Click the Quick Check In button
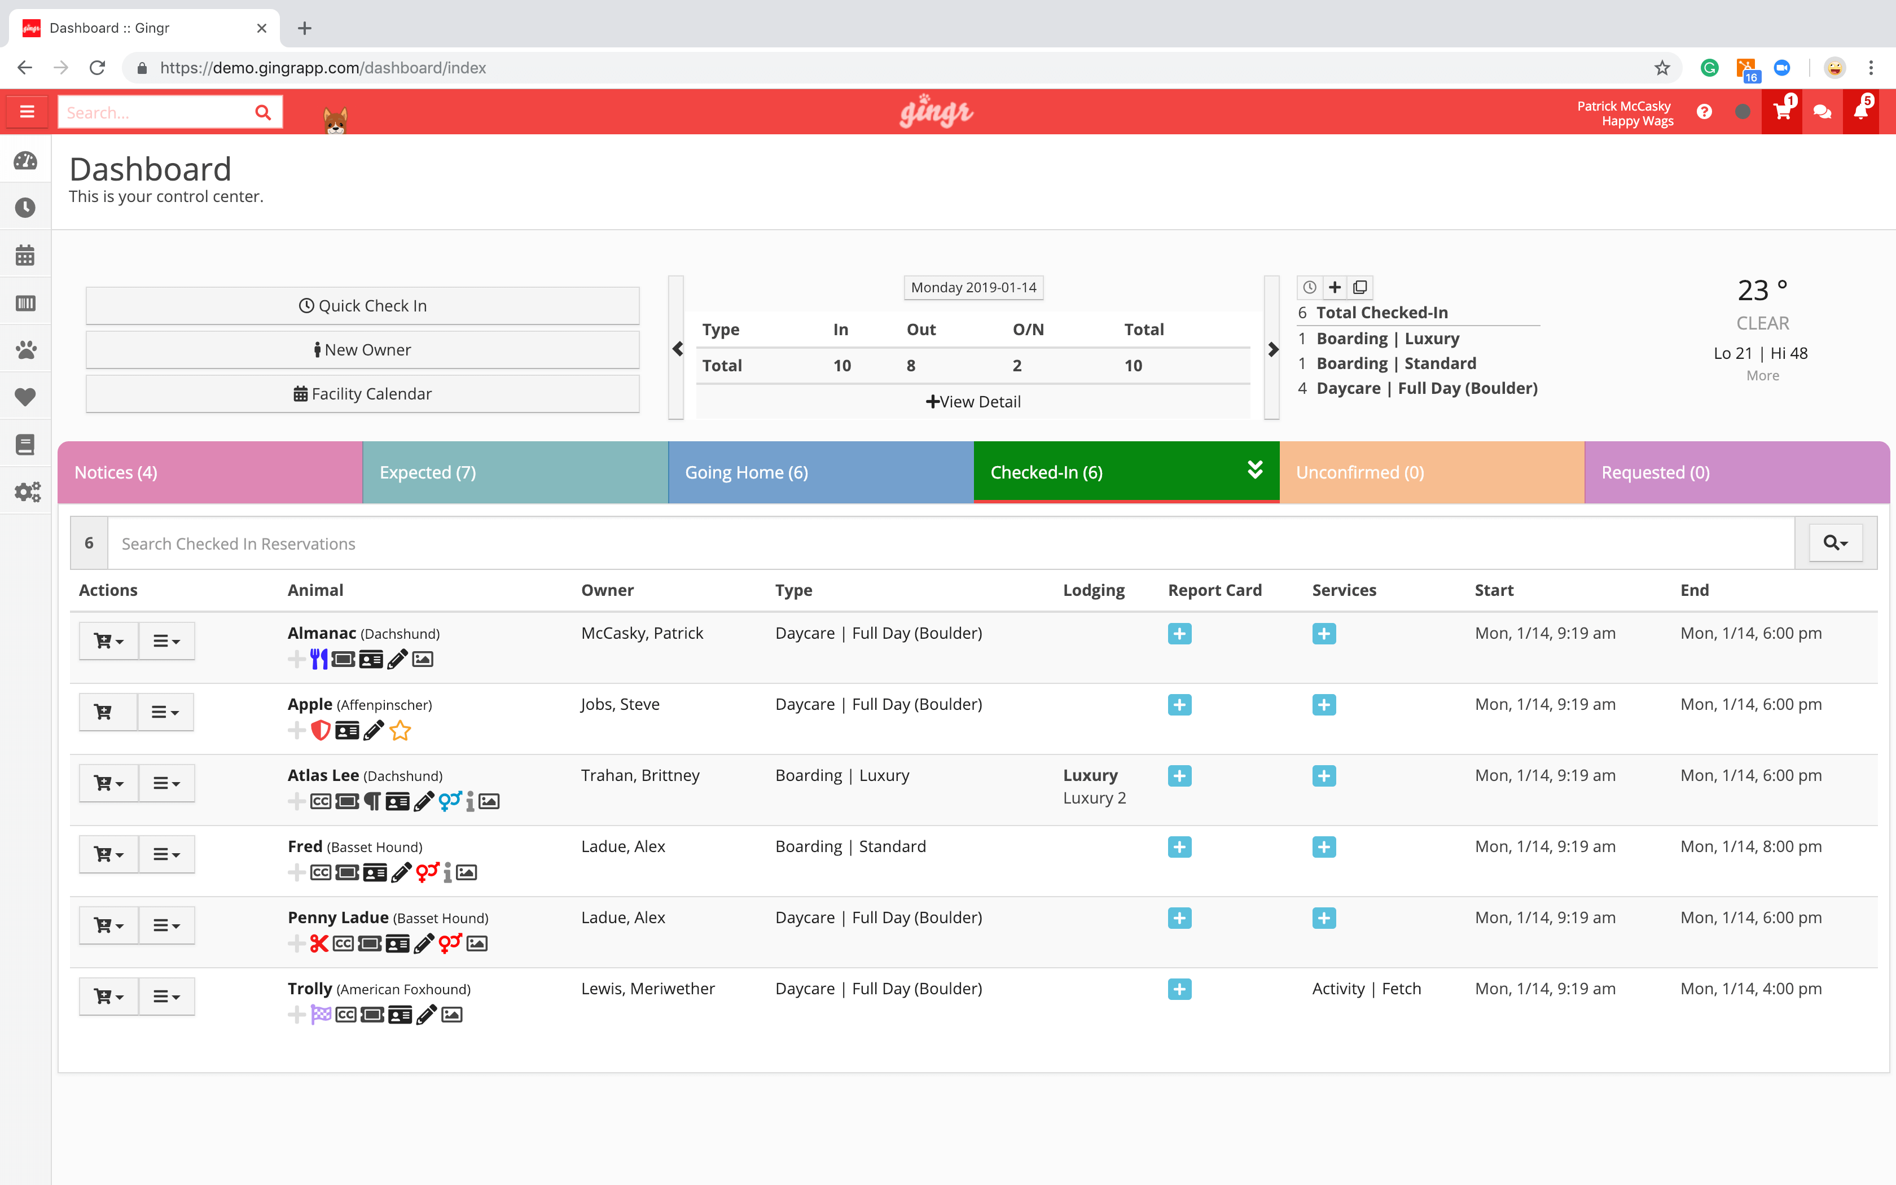 (362, 306)
